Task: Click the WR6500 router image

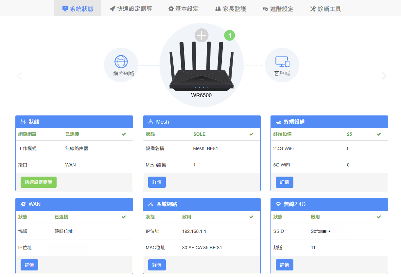Action: pyautogui.click(x=201, y=70)
